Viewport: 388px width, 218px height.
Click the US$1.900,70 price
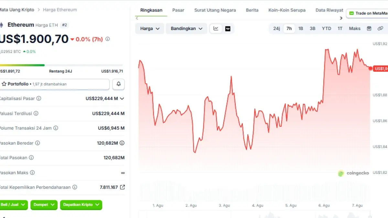[34, 39]
